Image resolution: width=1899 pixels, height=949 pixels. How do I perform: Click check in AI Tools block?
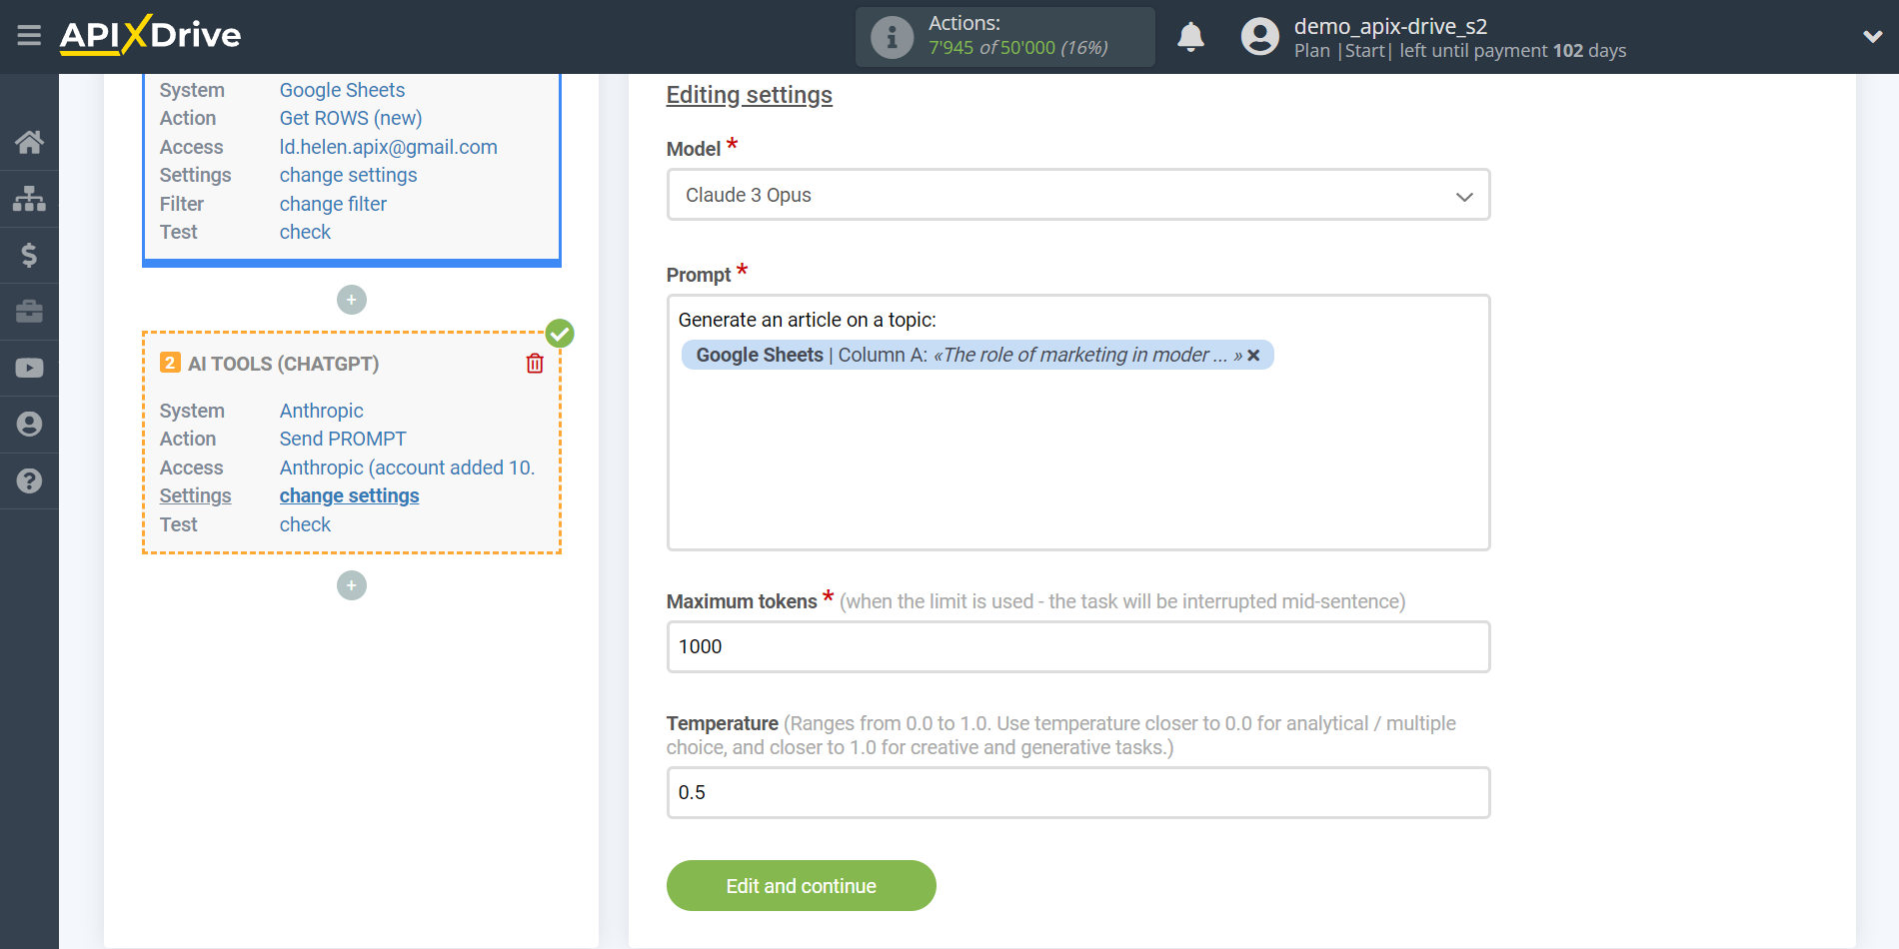coord(305,524)
